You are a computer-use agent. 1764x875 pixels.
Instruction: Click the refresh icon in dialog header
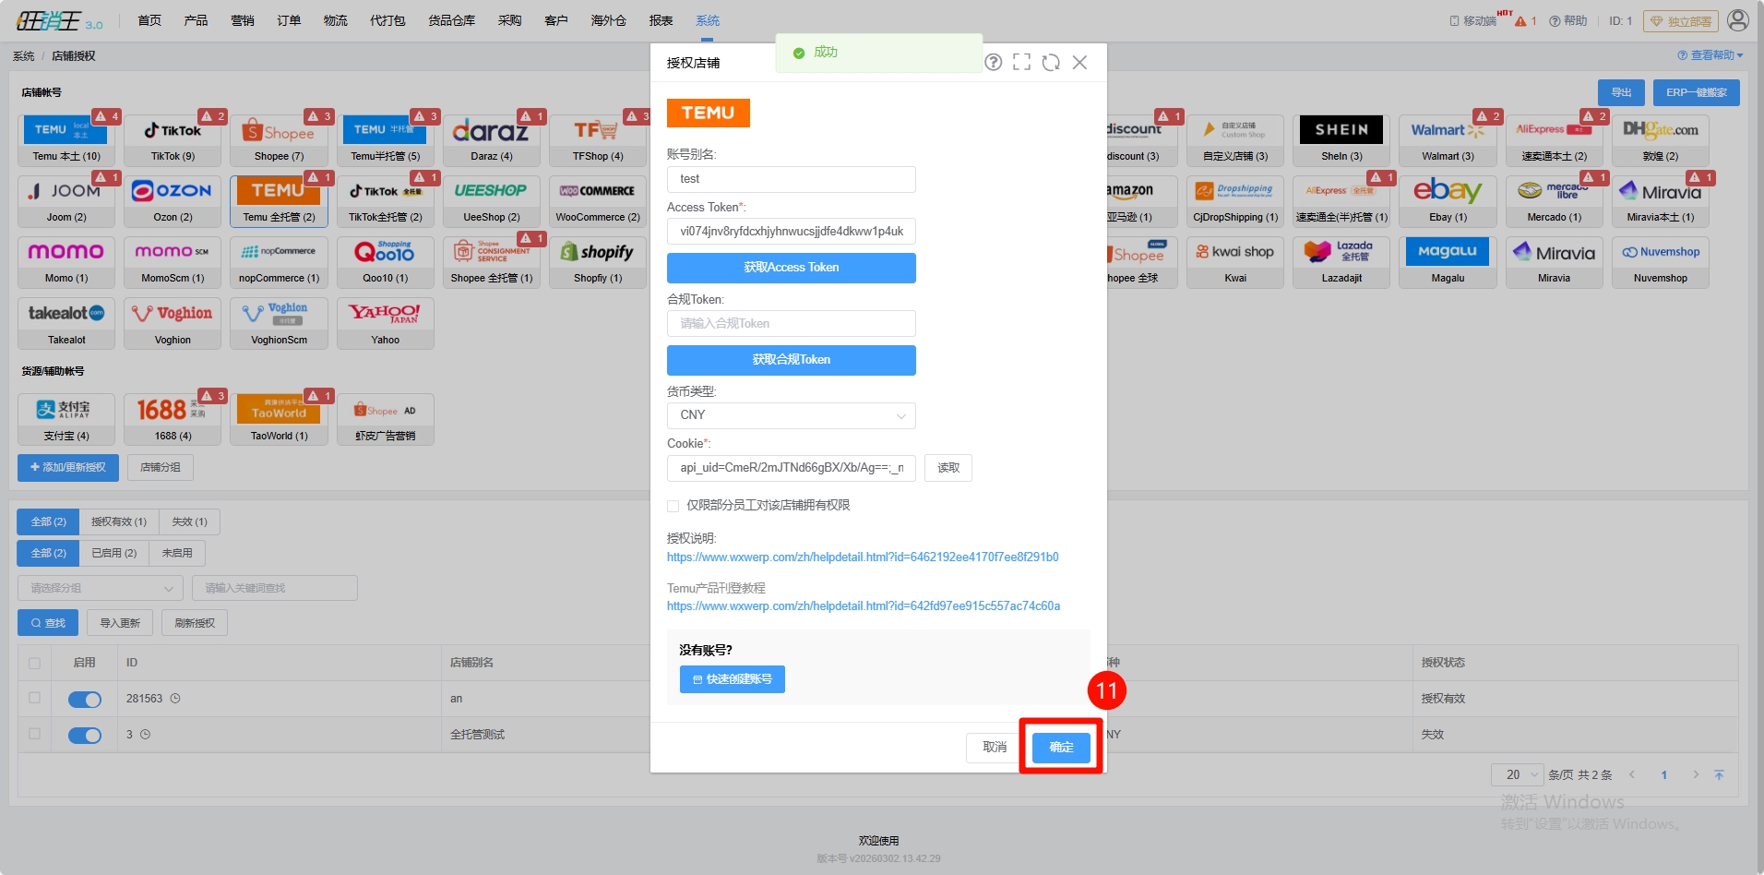[x=1051, y=63]
